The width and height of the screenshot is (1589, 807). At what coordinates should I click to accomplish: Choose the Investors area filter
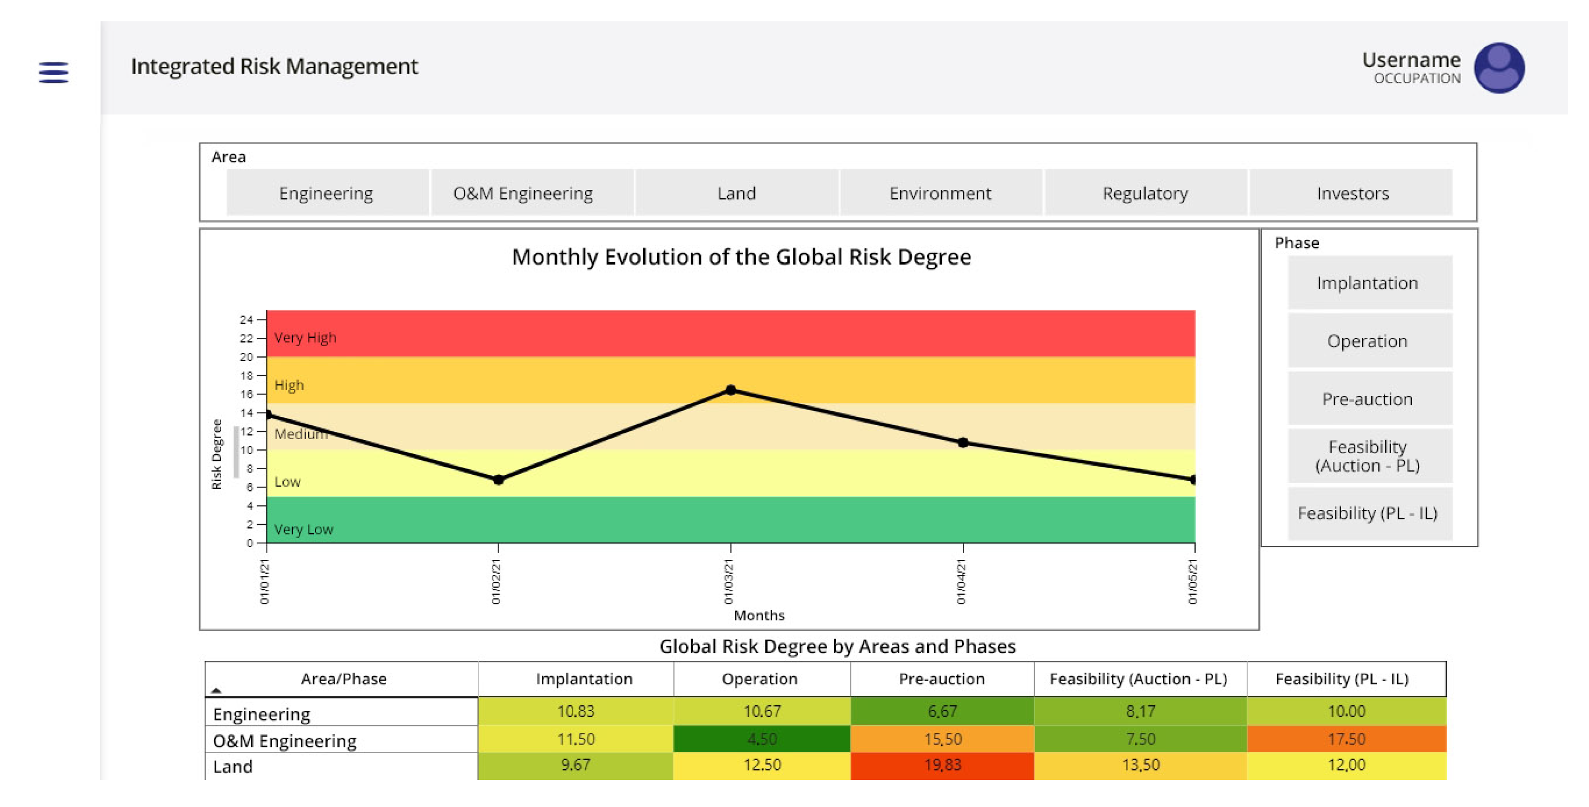coord(1352,193)
